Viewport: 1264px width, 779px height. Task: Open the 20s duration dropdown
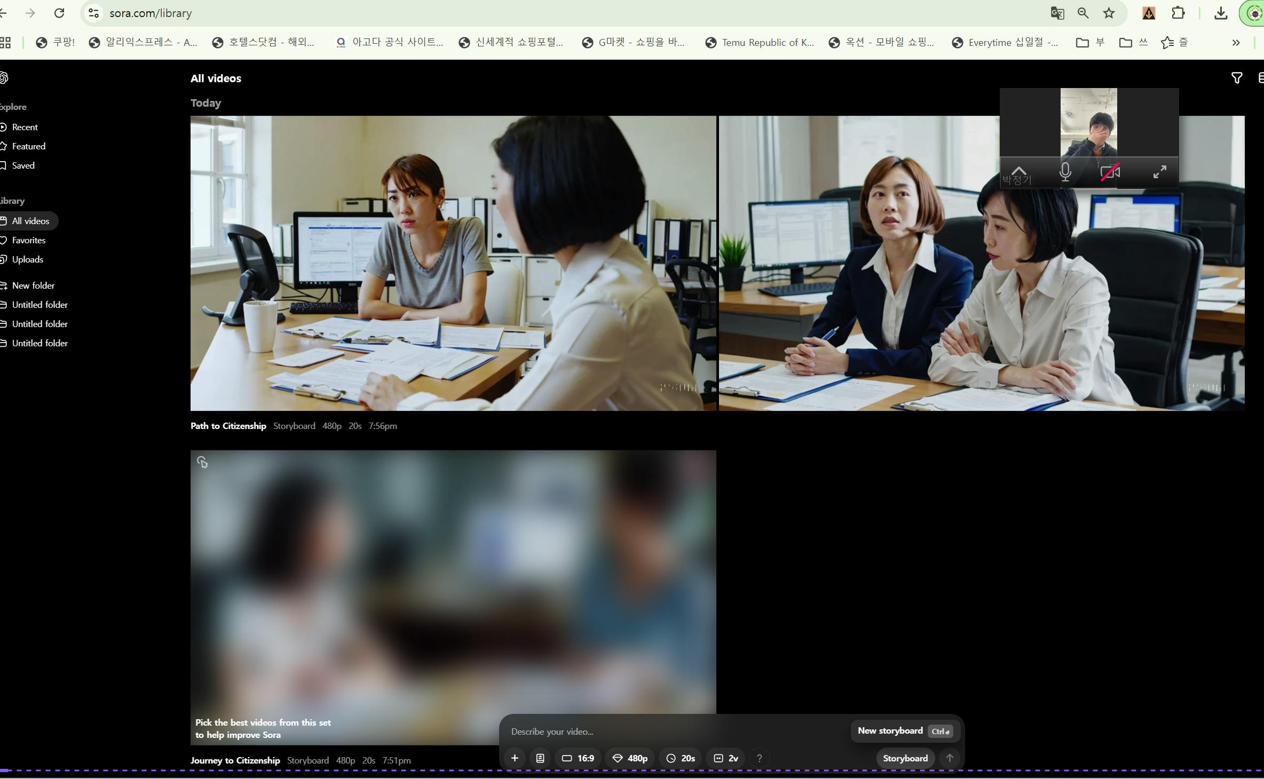681,758
